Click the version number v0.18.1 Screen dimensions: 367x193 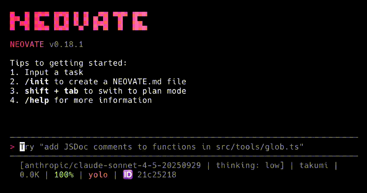[66, 45]
